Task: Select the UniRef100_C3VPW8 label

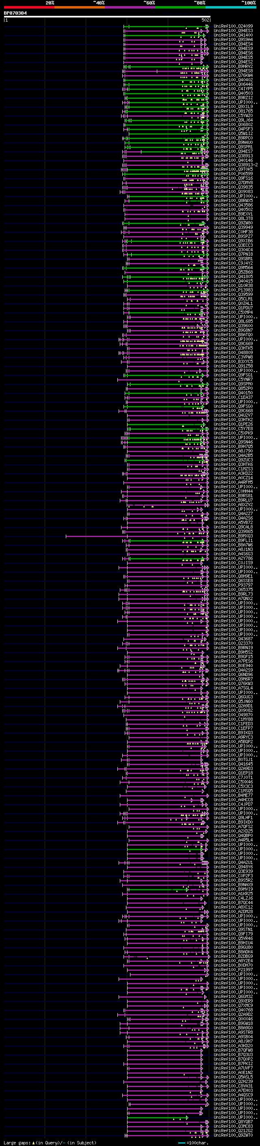Action: click(233, 357)
